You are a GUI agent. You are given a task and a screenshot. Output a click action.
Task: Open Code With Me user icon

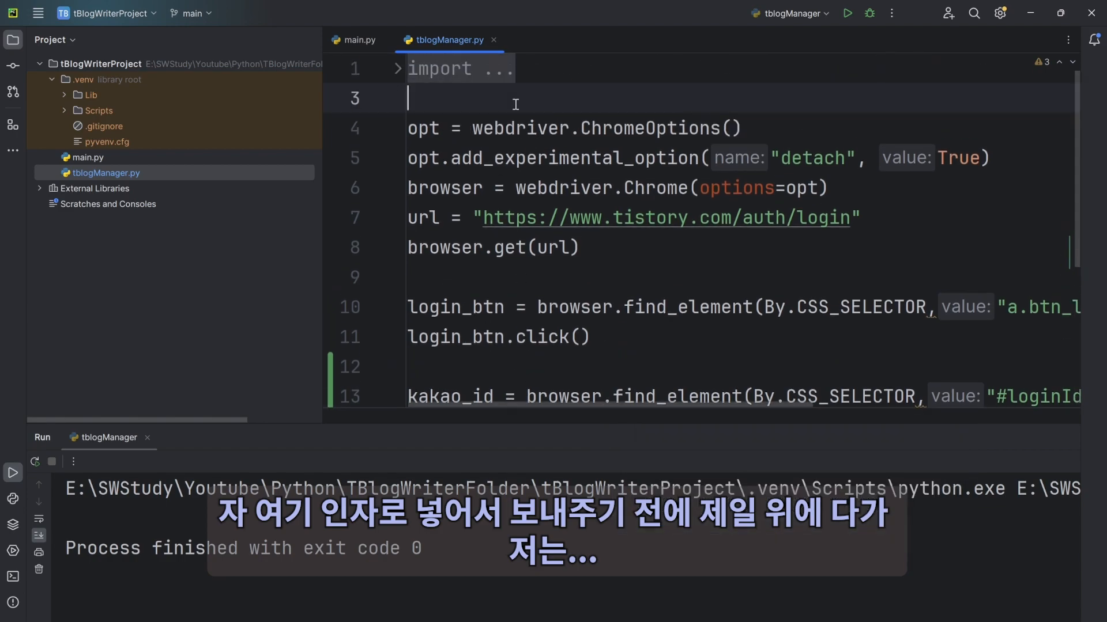pyautogui.click(x=948, y=13)
